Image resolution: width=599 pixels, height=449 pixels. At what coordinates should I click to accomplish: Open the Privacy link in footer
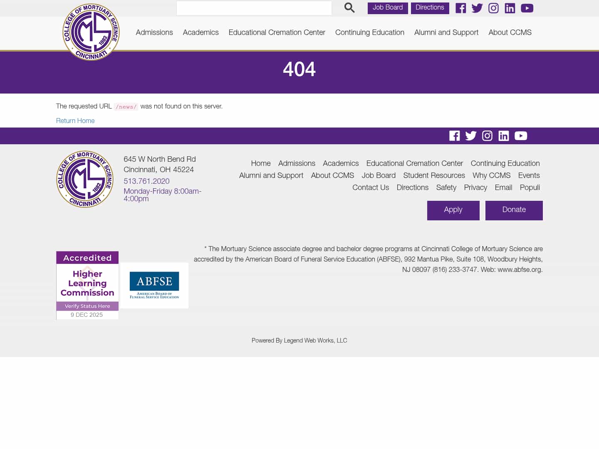[x=475, y=188]
